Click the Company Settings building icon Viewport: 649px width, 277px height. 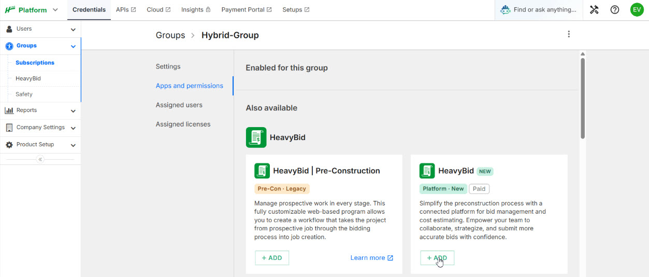9,128
